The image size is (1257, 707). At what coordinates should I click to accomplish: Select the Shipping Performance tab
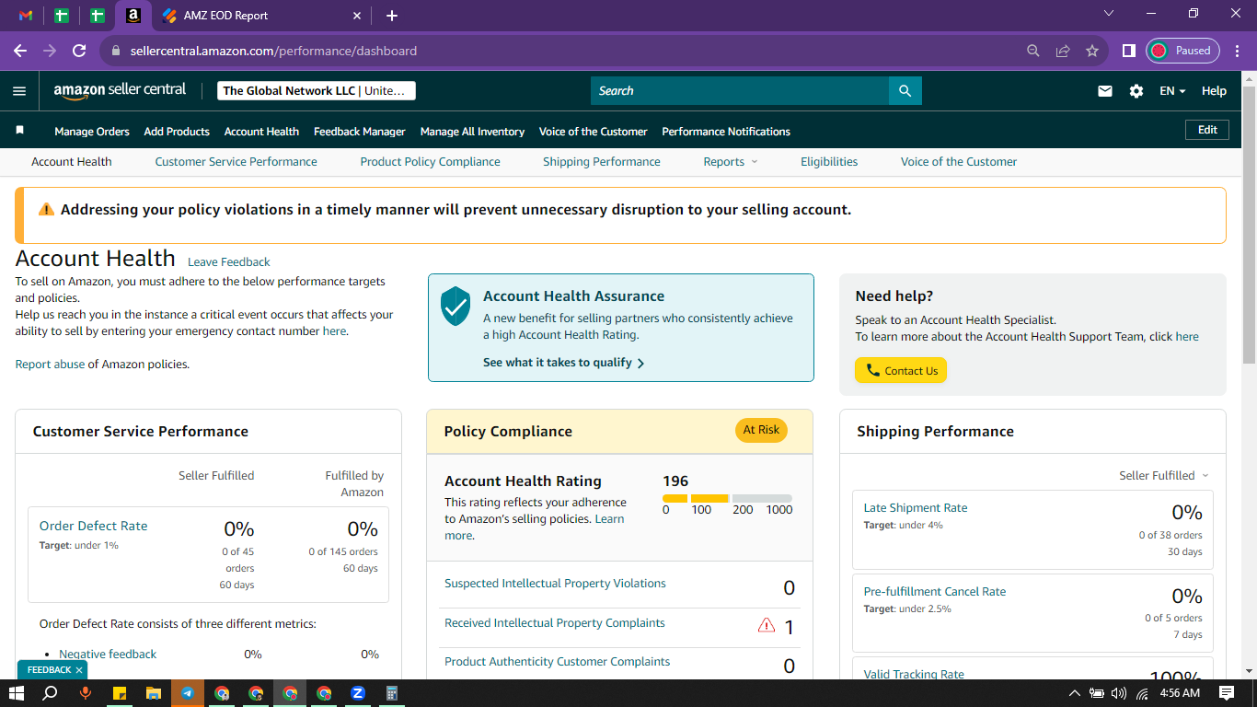pyautogui.click(x=601, y=161)
